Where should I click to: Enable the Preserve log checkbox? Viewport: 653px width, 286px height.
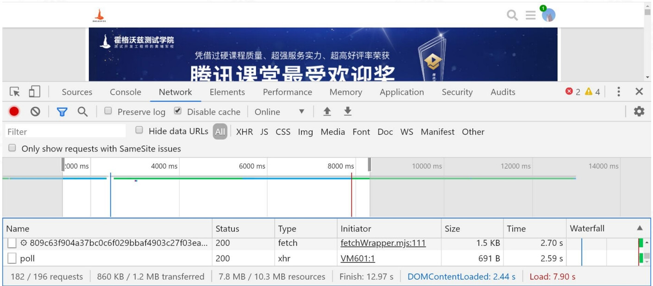point(108,111)
